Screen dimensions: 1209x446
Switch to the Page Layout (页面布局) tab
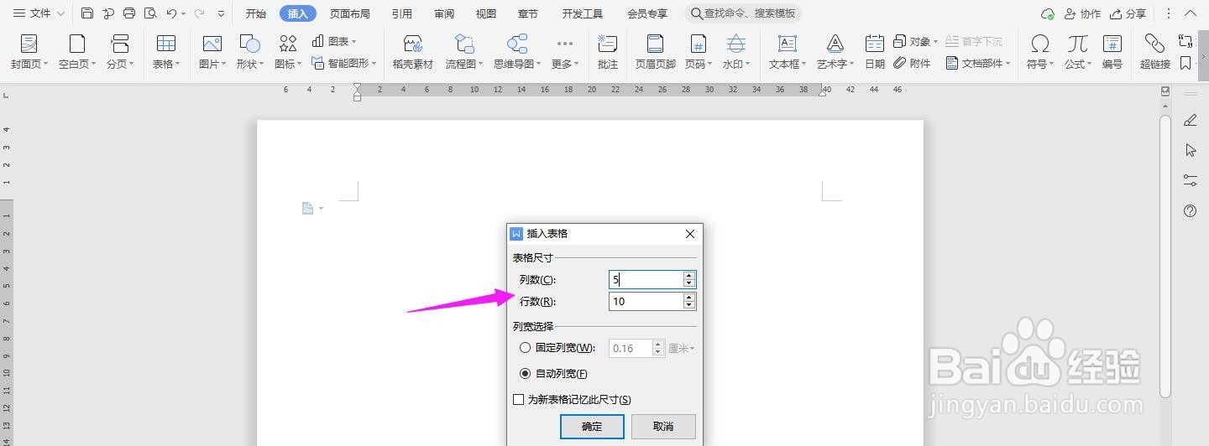350,13
